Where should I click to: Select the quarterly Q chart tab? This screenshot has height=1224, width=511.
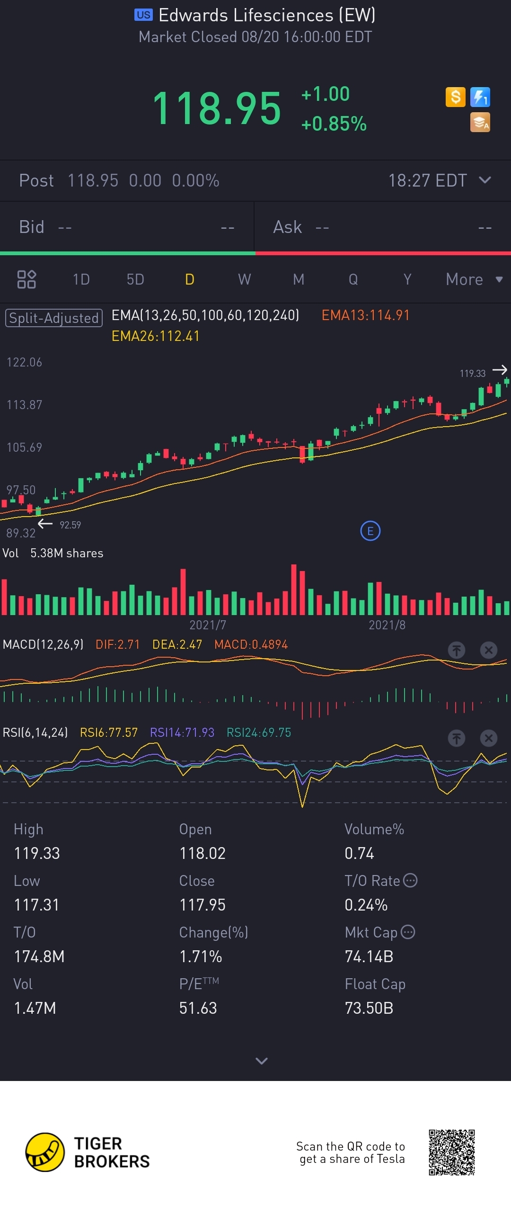click(x=353, y=279)
